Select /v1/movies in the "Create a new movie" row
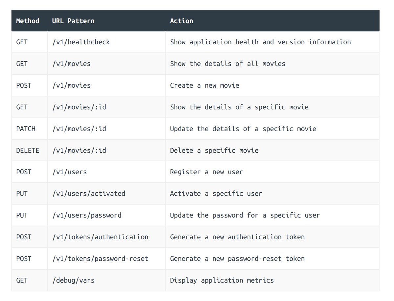 (x=71, y=85)
